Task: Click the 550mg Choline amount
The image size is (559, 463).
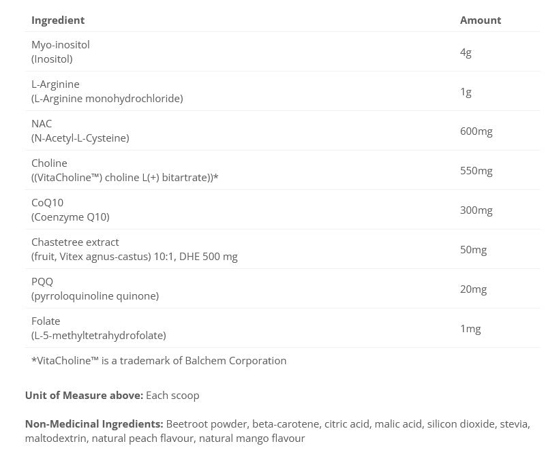Action: [476, 170]
